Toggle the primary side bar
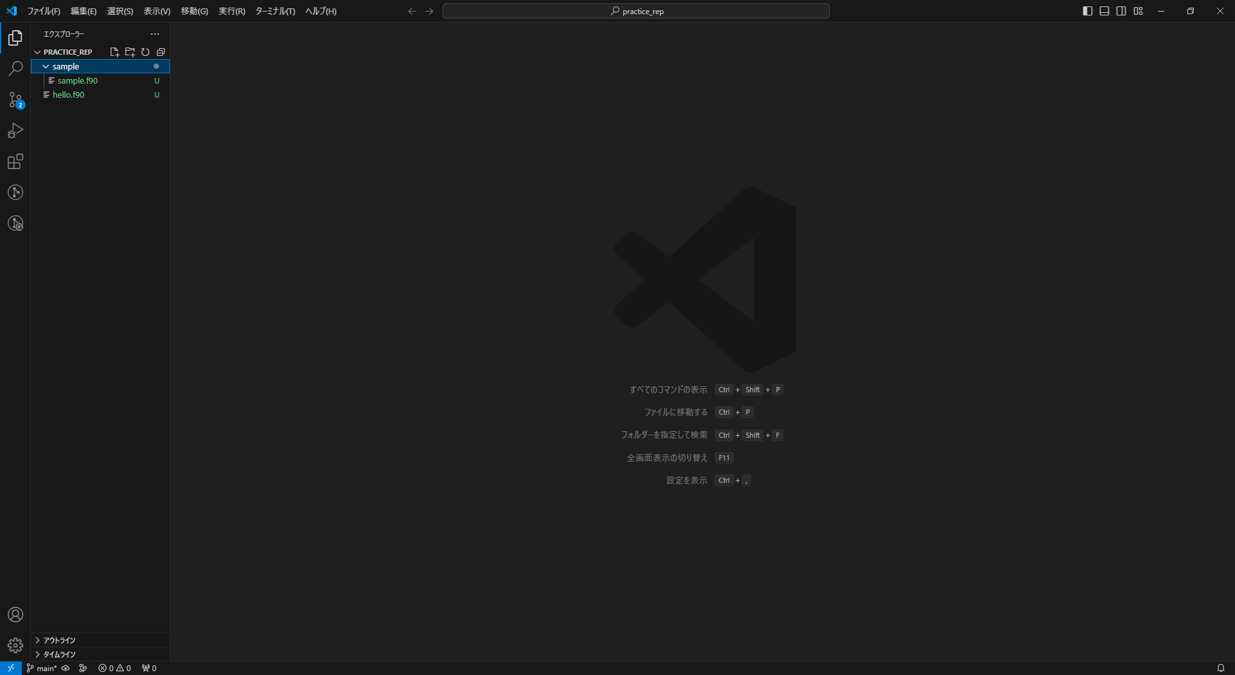 (1088, 11)
